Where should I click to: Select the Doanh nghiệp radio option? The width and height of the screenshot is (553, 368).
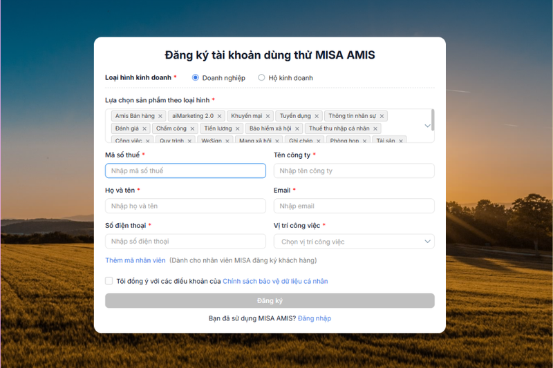coord(196,77)
